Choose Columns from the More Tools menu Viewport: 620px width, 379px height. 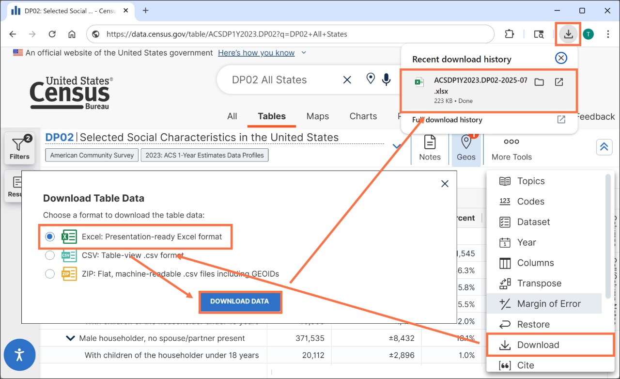(x=545, y=263)
